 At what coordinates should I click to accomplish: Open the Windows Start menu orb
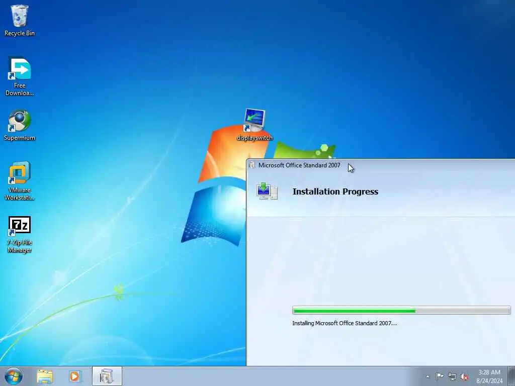point(14,376)
